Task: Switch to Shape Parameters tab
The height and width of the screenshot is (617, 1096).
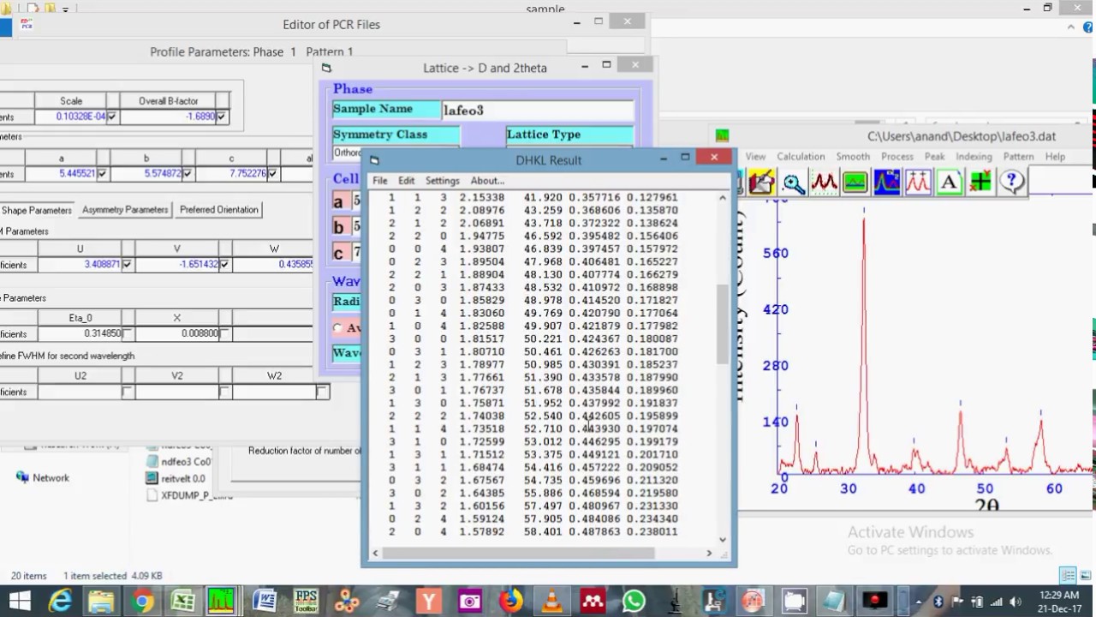Action: click(x=36, y=210)
